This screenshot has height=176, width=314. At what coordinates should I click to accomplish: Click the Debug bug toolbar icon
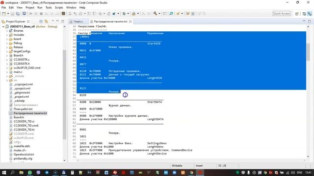pos(124,14)
